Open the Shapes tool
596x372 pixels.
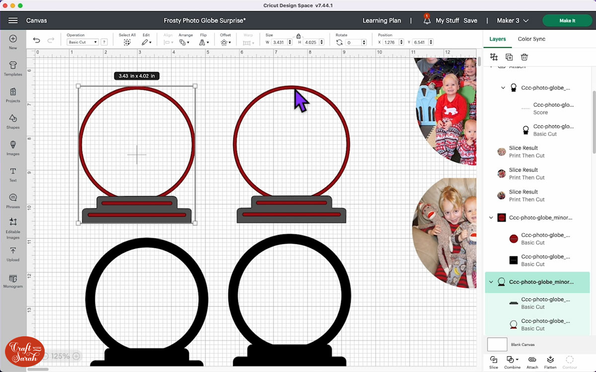[x=13, y=121]
